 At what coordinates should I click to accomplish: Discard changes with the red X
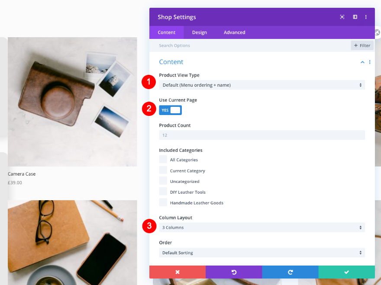click(177, 272)
